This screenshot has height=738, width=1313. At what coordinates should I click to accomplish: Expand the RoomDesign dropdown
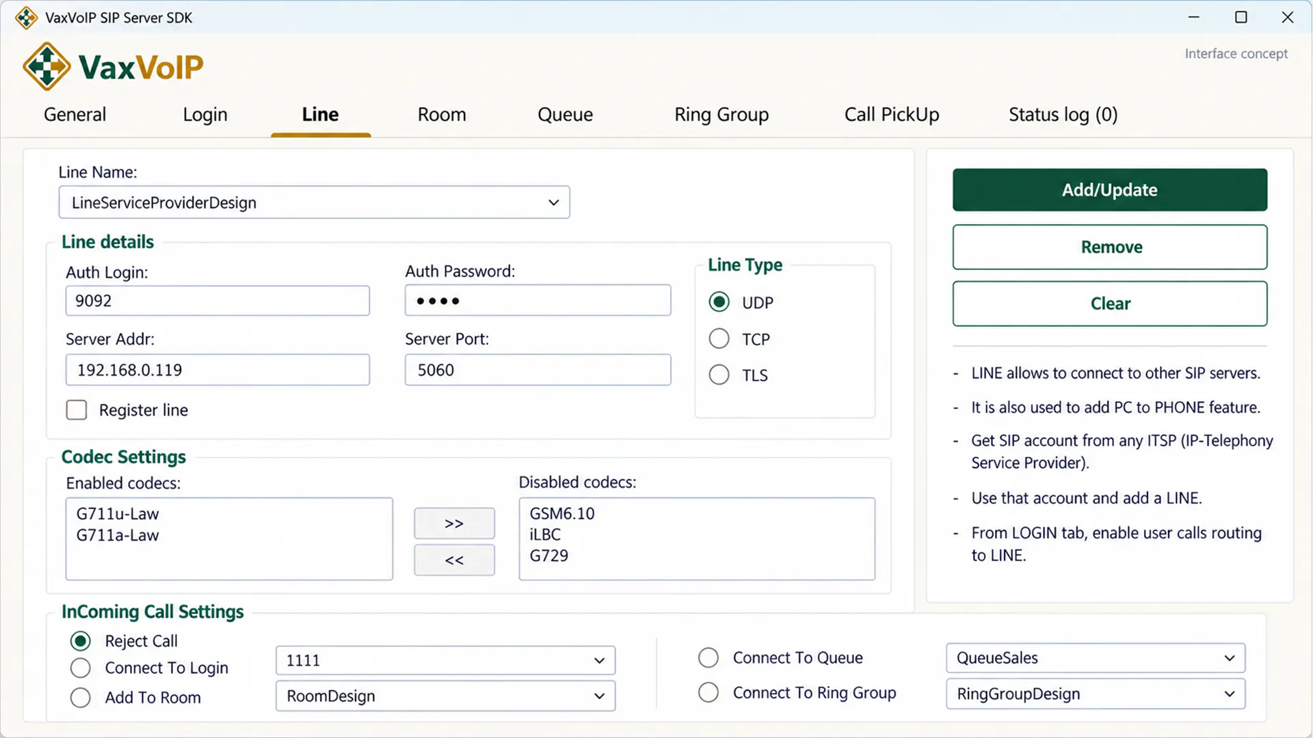(445, 696)
